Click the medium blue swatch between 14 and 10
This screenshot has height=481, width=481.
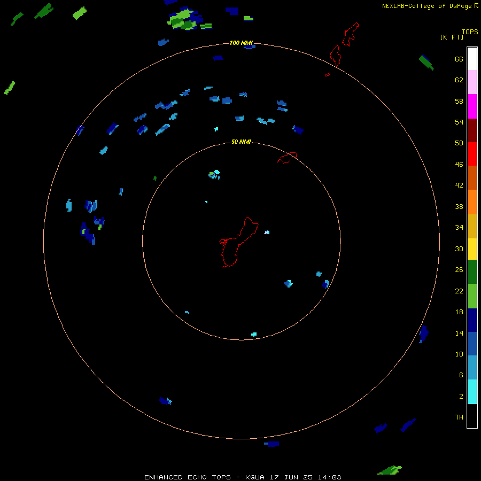click(472, 343)
